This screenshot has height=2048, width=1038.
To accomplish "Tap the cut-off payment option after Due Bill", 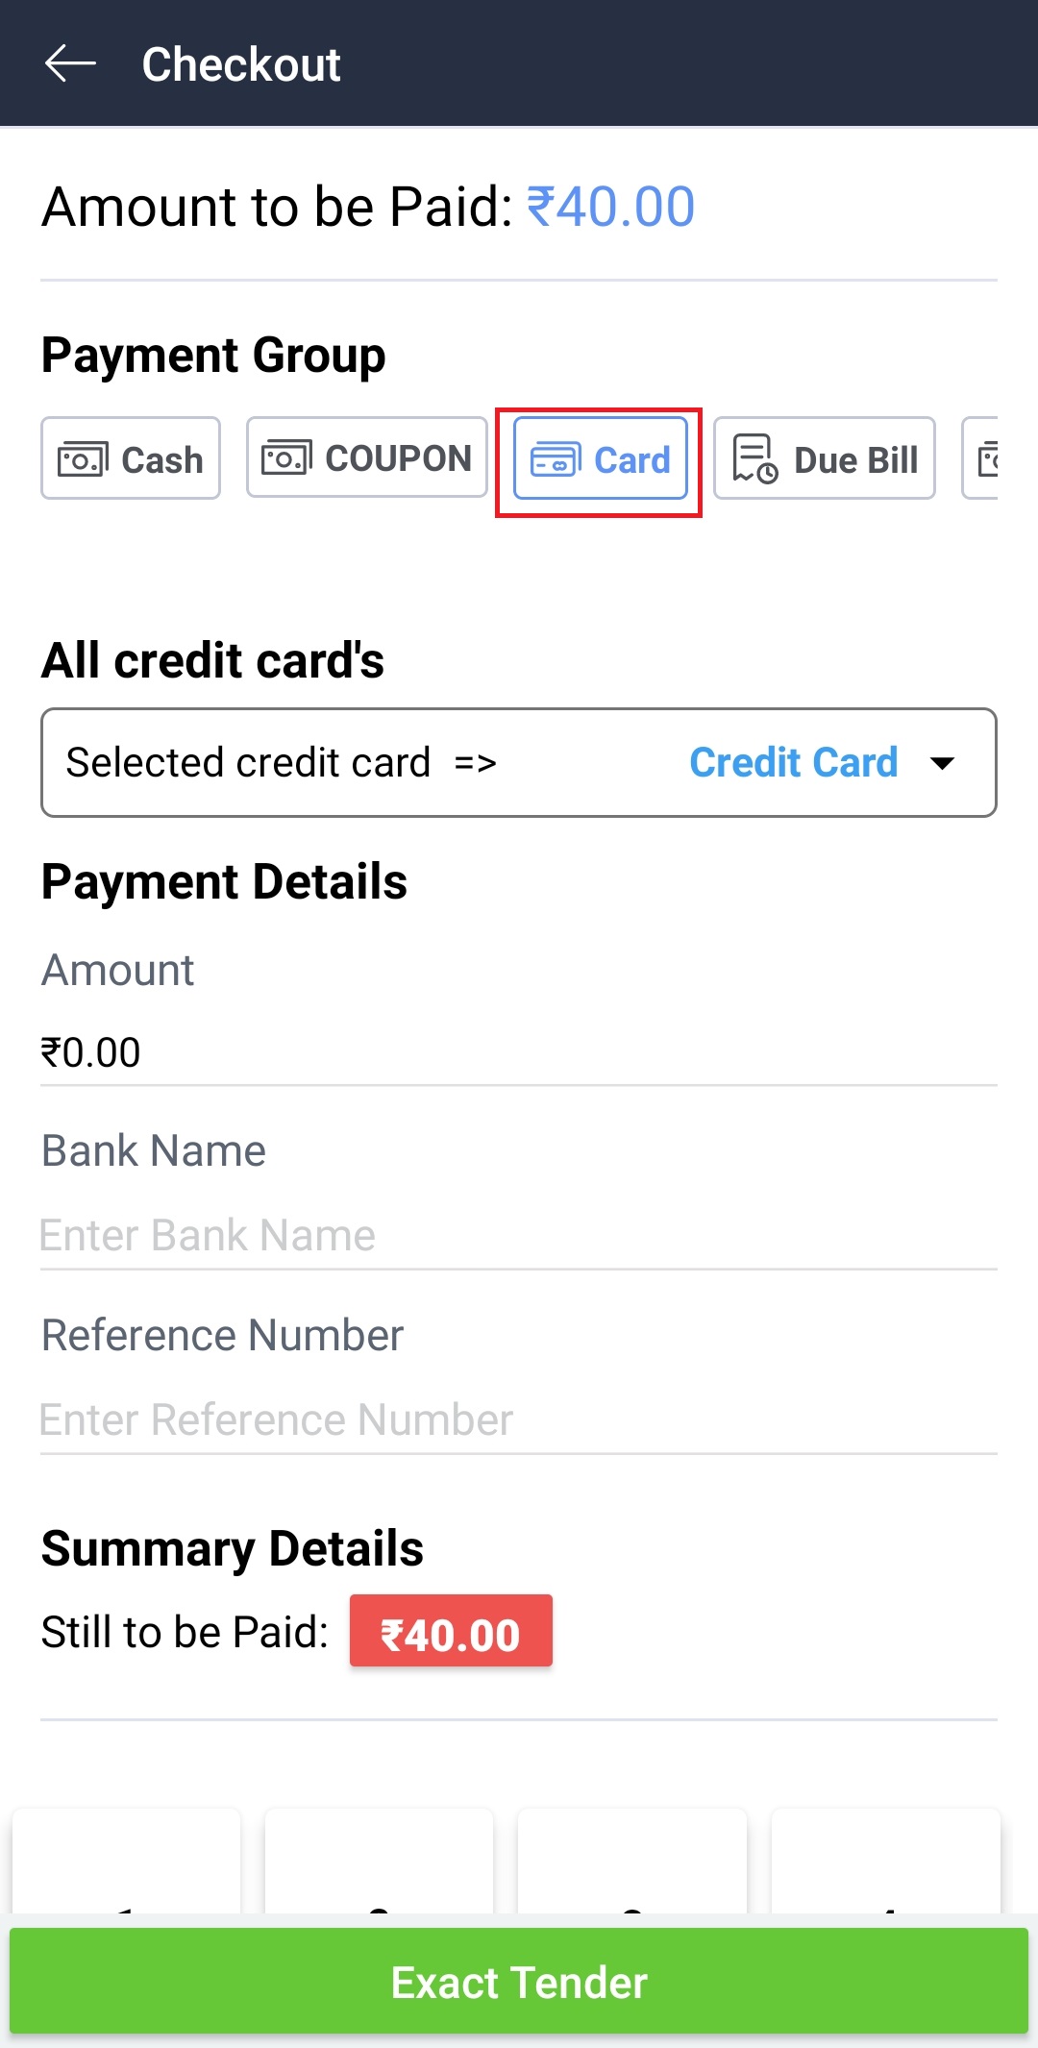I will [x=982, y=458].
